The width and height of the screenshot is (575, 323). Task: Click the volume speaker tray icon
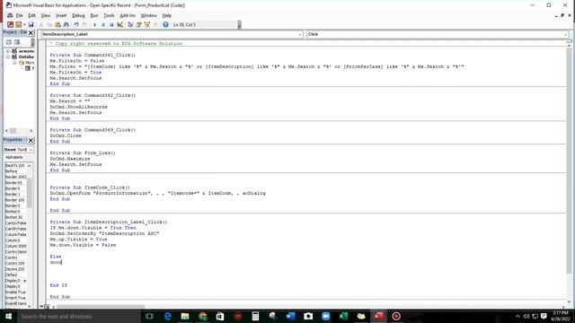pyautogui.click(x=526, y=316)
